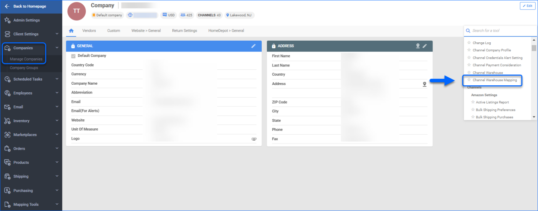Image resolution: width=538 pixels, height=211 pixels.
Task: Click the Edit button top right
Action: click(527, 6)
